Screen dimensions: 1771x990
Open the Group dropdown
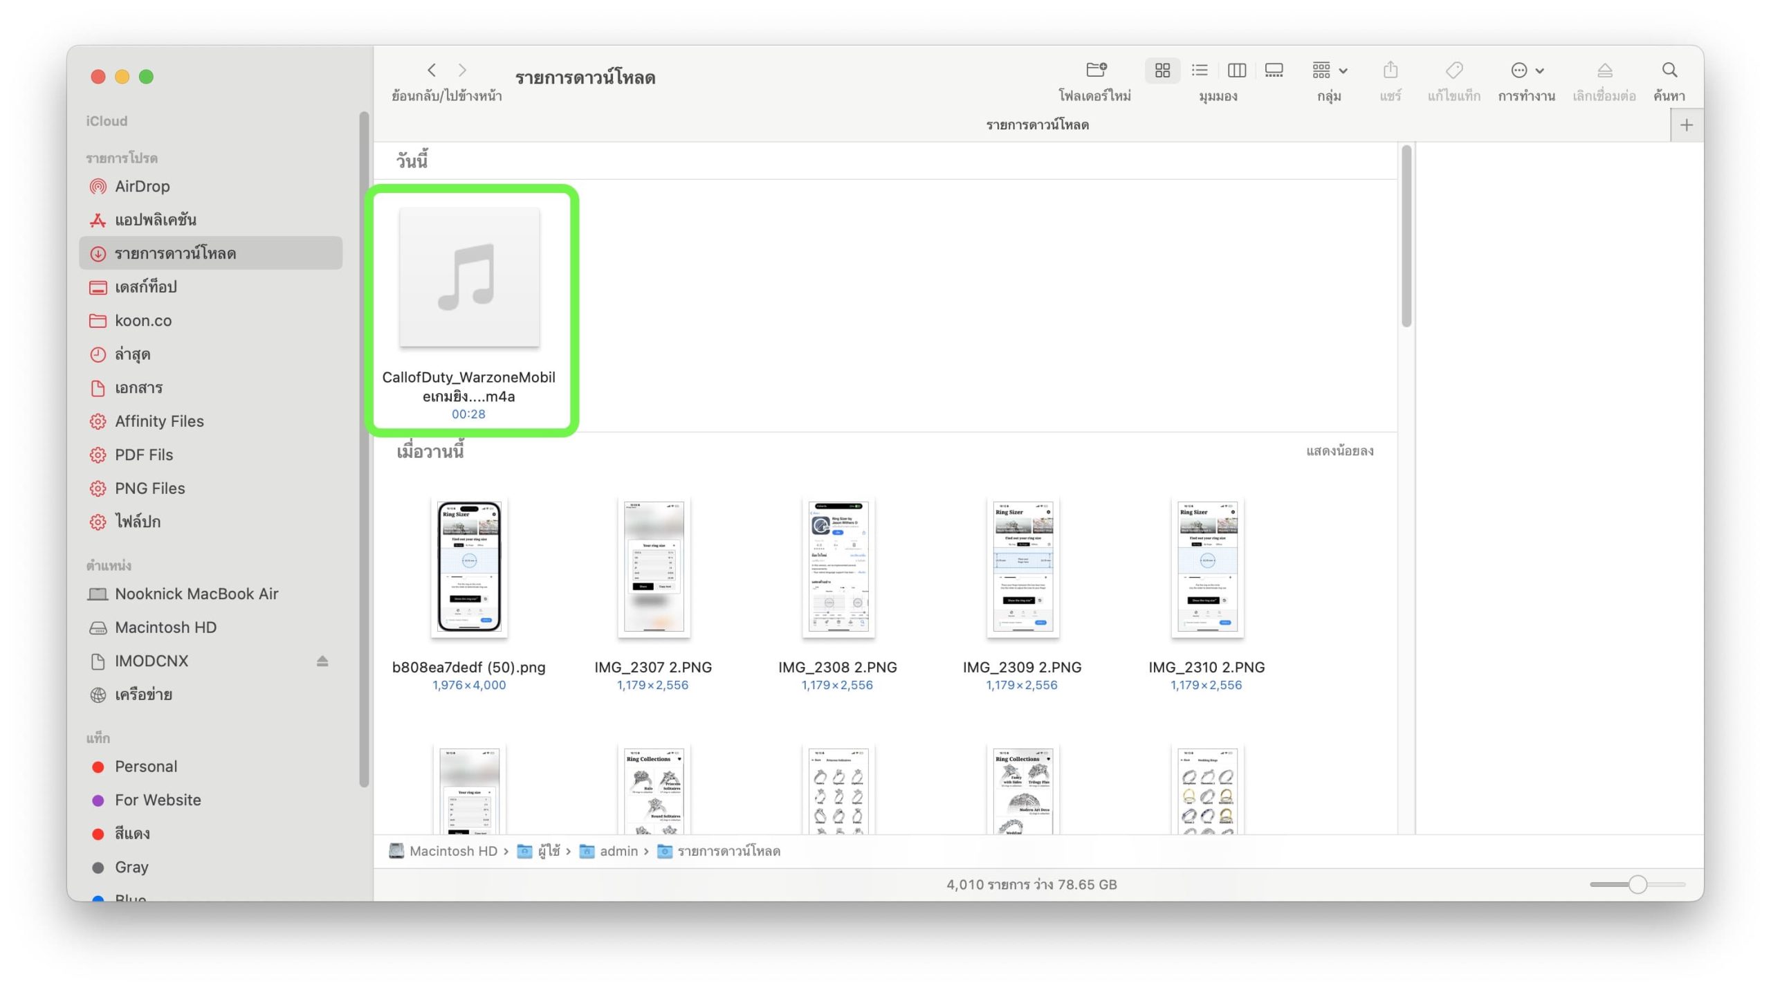1329,70
